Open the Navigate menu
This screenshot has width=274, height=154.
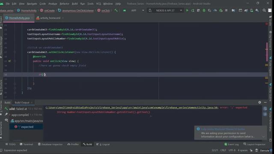pos(32,4)
